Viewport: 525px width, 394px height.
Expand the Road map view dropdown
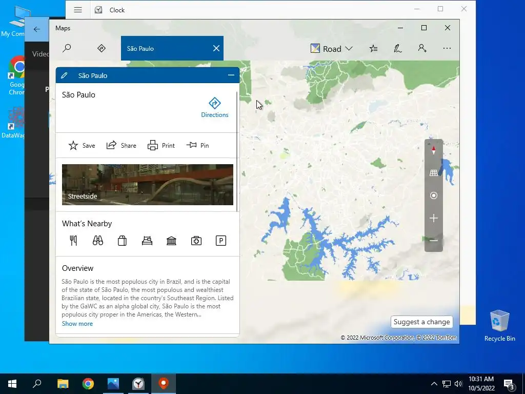point(332,49)
